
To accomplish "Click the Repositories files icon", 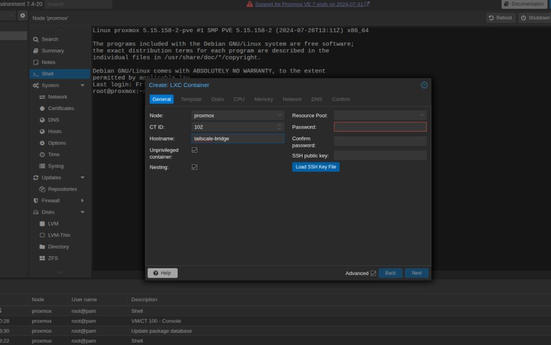I will tap(42, 189).
